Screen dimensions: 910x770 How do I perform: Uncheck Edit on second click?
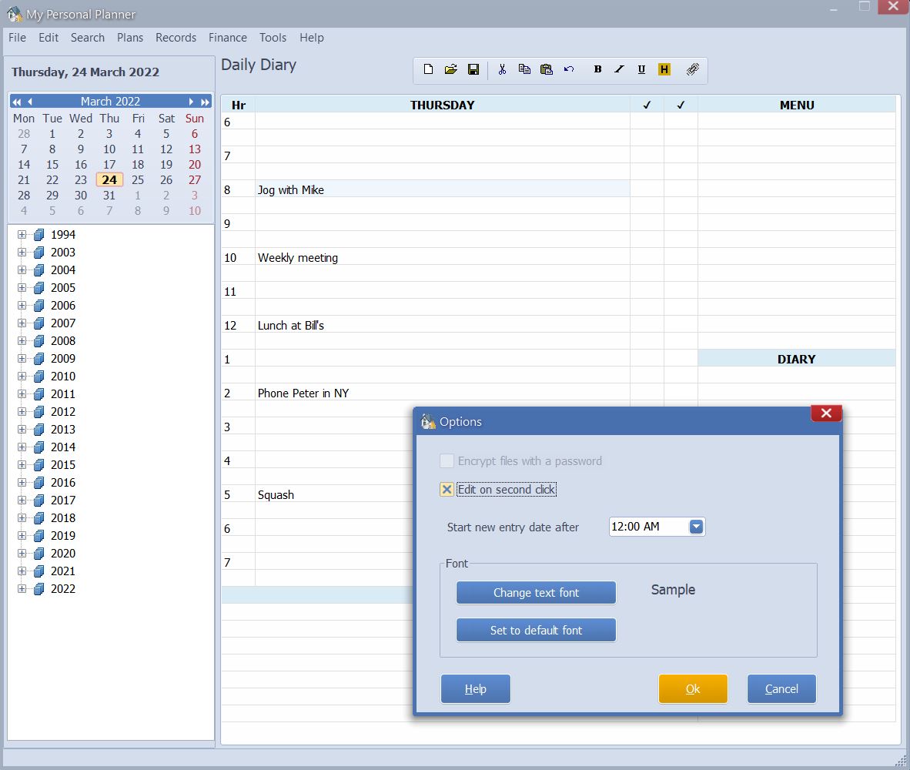coord(447,489)
